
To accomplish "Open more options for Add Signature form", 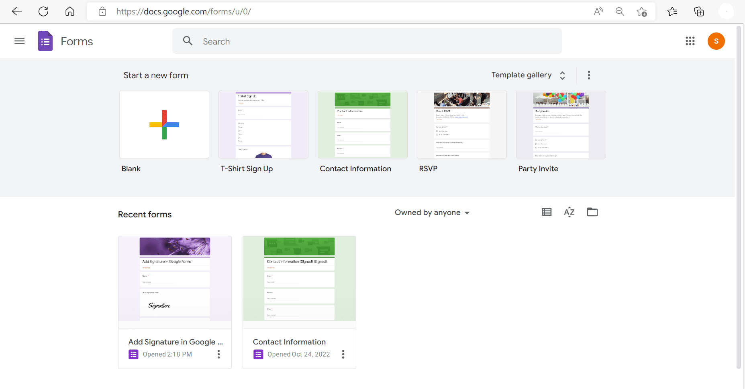I will point(218,354).
